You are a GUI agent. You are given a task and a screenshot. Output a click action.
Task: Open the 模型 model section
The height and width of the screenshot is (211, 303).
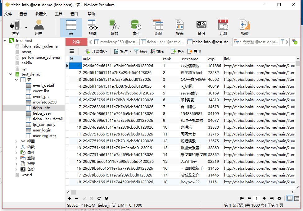(x=245, y=27)
